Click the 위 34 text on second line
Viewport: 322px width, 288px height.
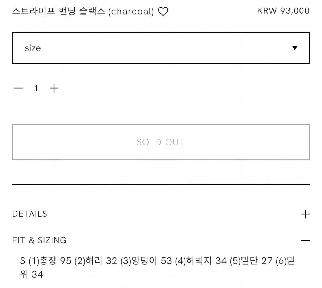click(x=31, y=274)
